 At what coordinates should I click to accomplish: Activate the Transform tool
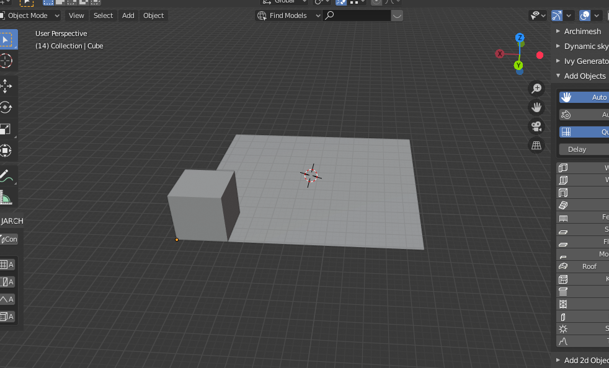(7, 150)
